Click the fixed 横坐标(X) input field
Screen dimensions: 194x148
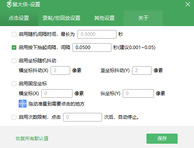(x=57, y=93)
